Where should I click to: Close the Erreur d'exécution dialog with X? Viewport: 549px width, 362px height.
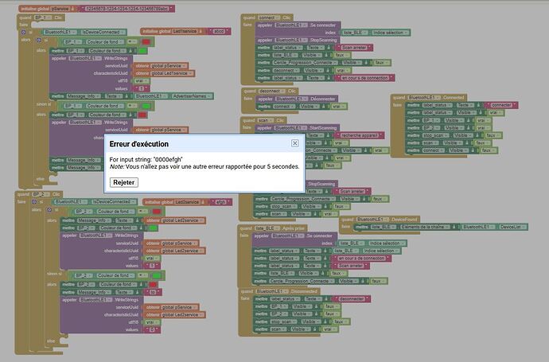coord(294,143)
